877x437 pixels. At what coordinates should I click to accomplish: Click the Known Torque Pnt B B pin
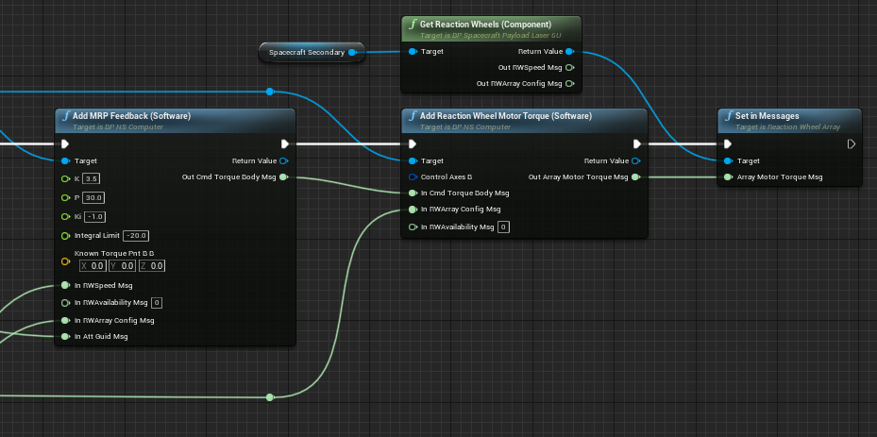pos(65,261)
